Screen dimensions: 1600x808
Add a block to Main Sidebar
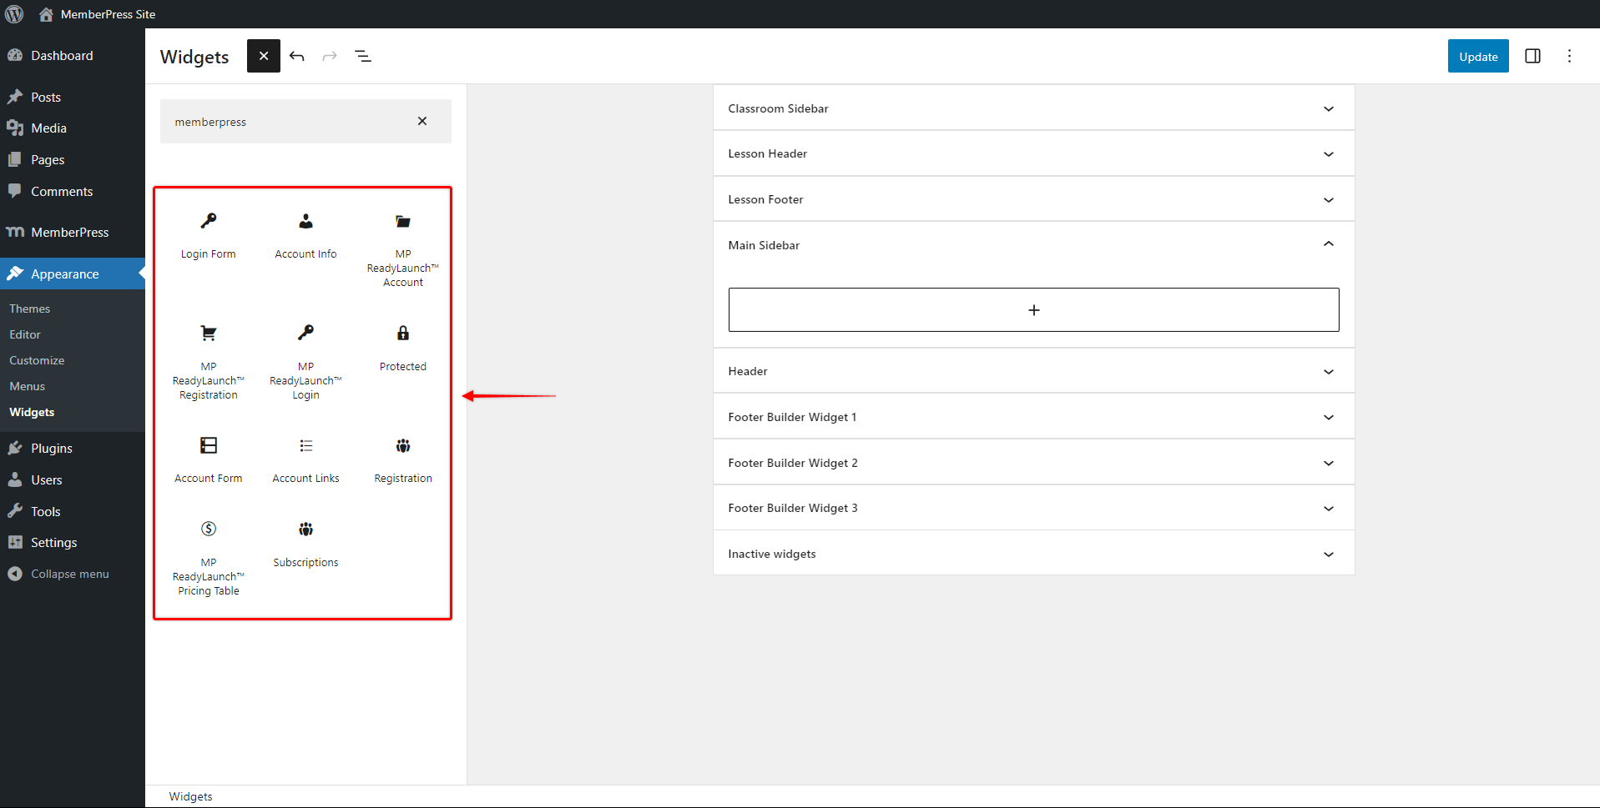(1033, 310)
